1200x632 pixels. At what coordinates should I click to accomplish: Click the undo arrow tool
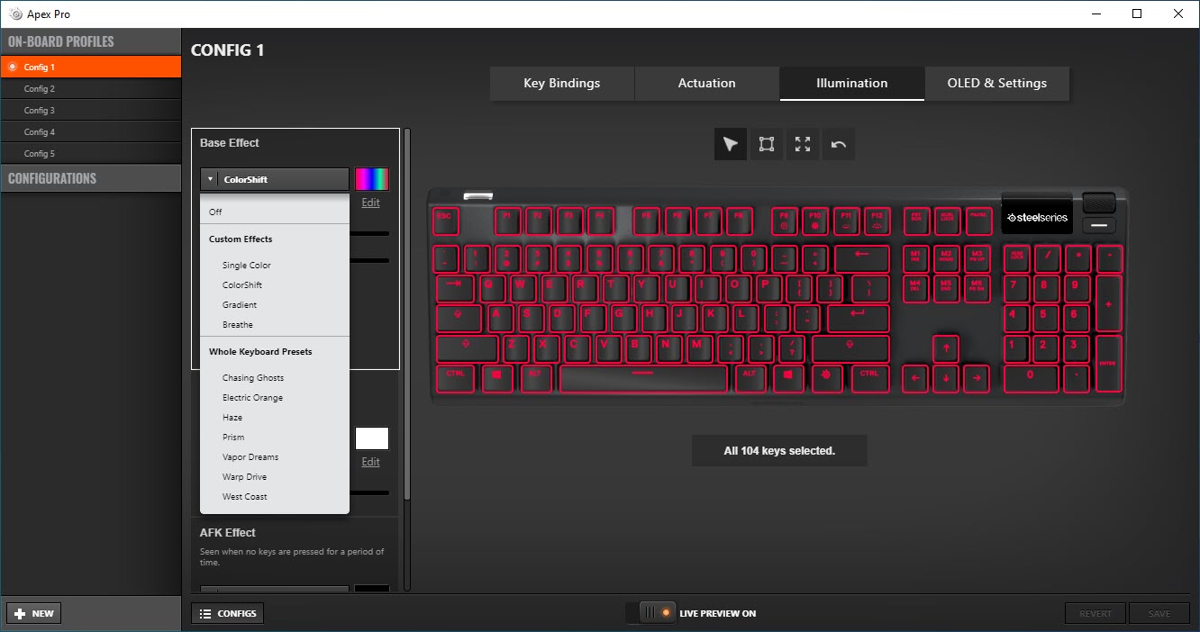839,144
